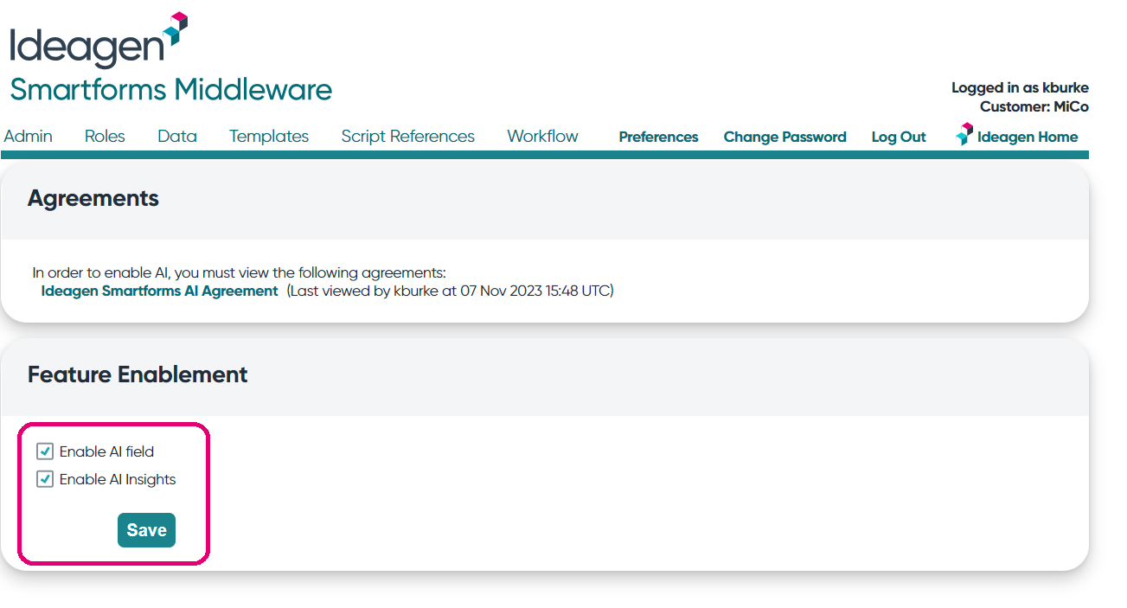Open the Roles menu
Screen dimensions: 1127x608
pos(105,136)
